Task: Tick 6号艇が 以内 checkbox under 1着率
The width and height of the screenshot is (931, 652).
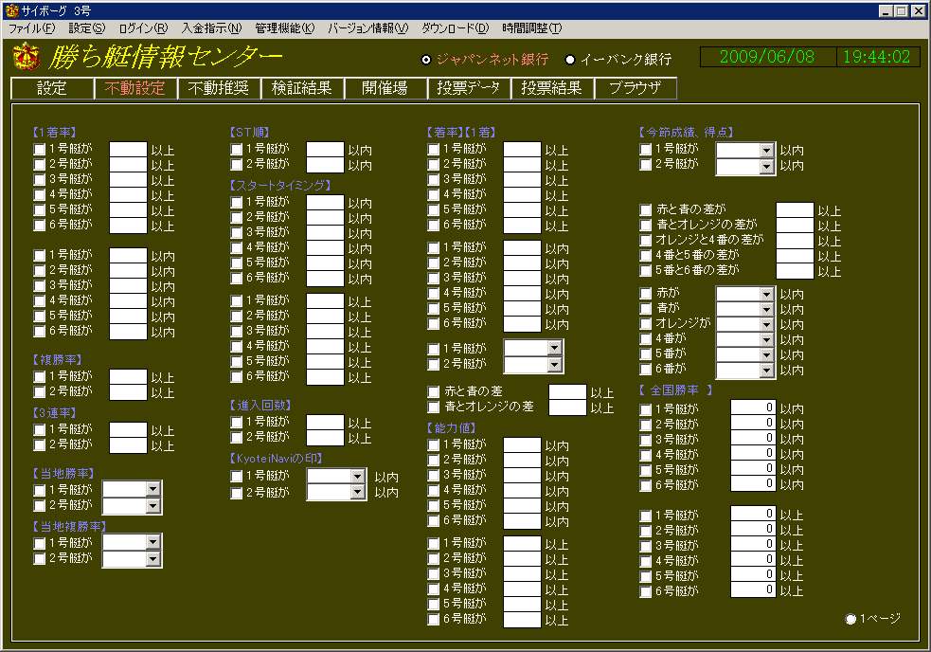Action: click(x=40, y=331)
